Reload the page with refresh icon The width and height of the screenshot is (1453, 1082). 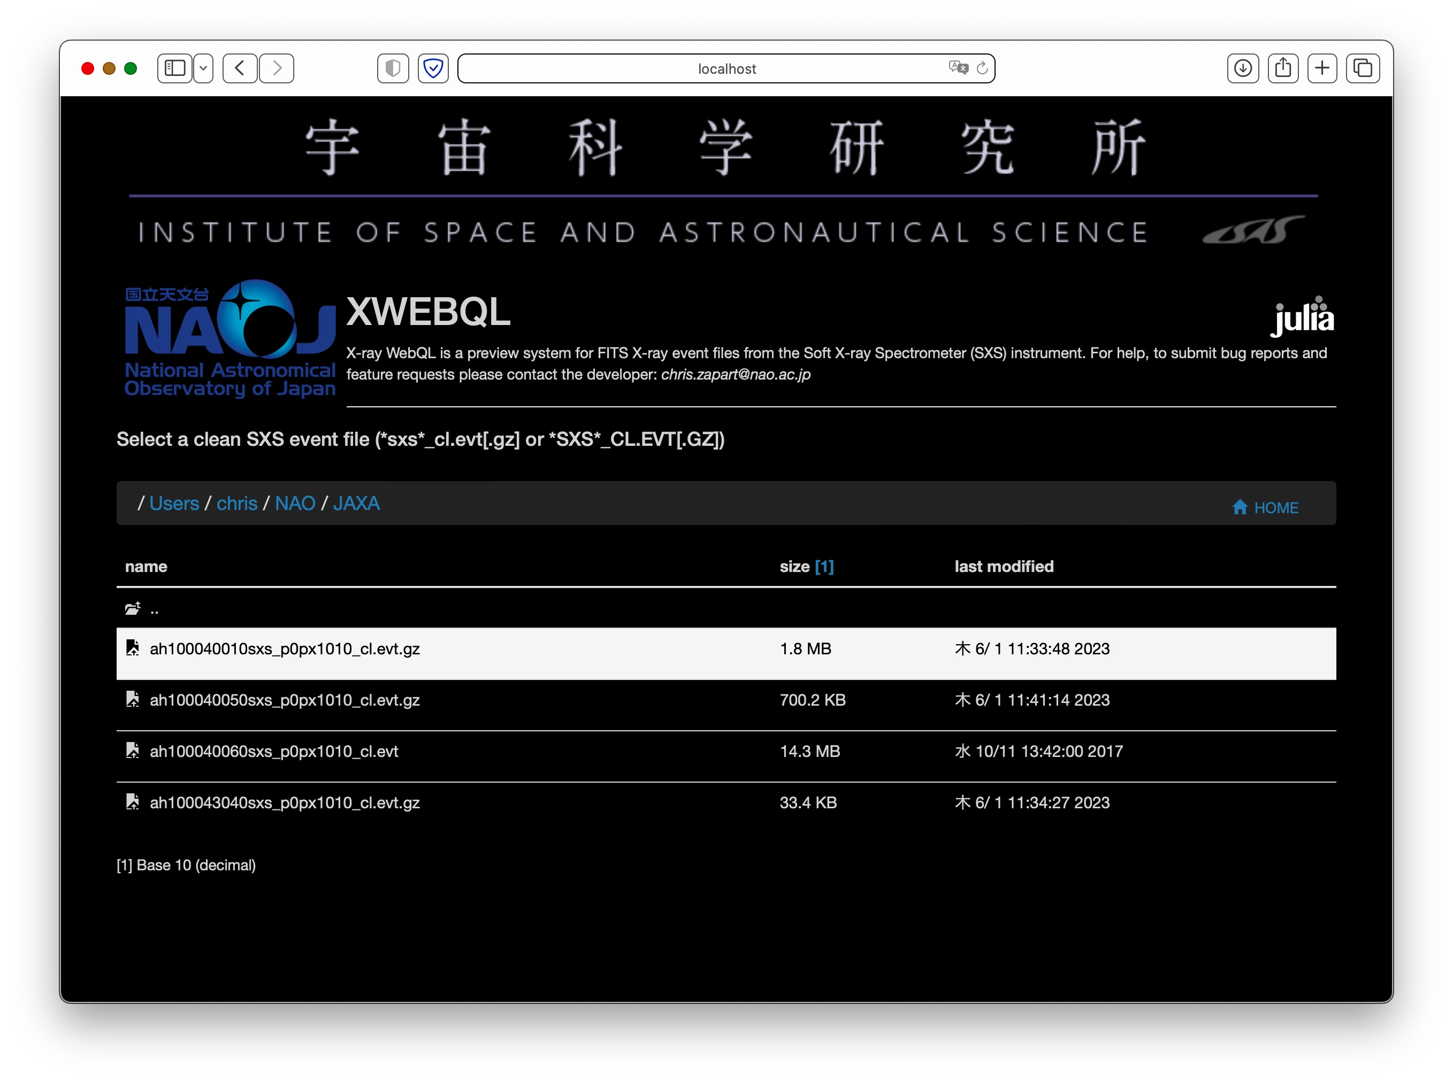[982, 68]
